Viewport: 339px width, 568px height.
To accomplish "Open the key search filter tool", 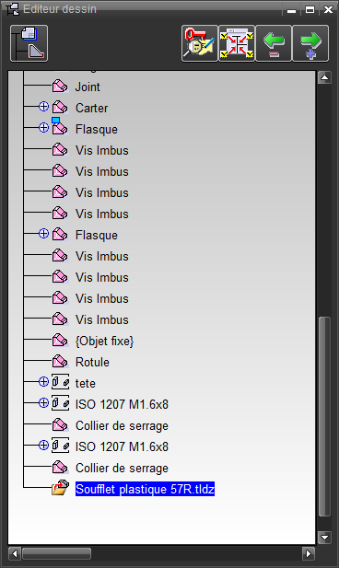I will tap(200, 43).
